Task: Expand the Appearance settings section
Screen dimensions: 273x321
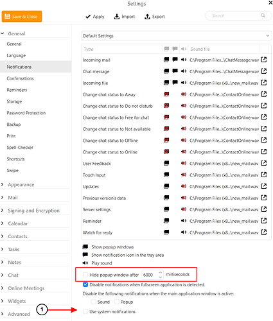Action: coord(21,185)
